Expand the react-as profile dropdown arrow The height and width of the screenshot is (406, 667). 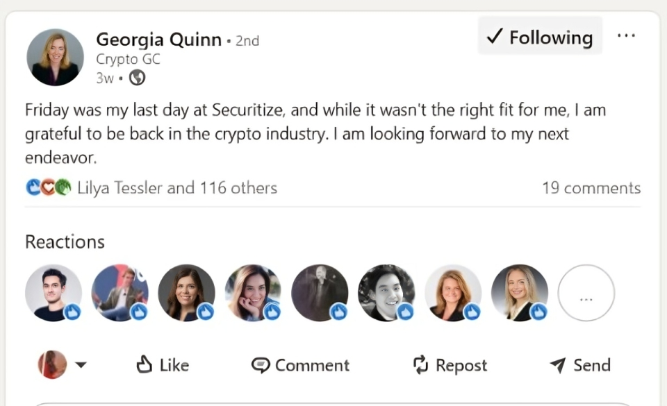(x=81, y=365)
